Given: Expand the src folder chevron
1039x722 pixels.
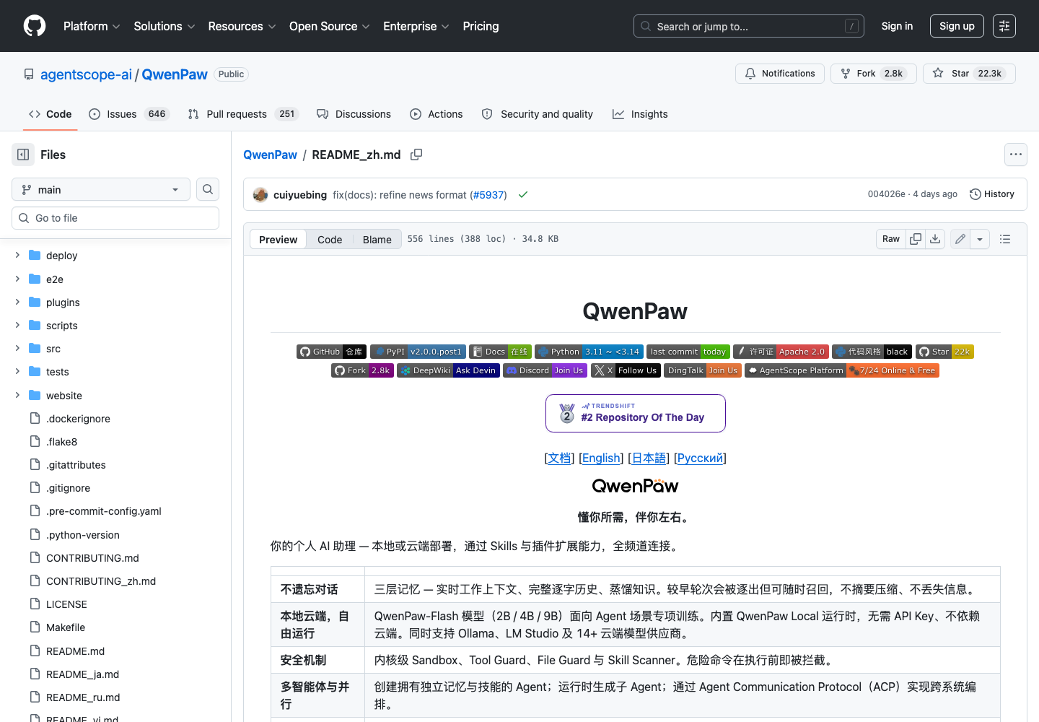Looking at the screenshot, I should click(17, 348).
